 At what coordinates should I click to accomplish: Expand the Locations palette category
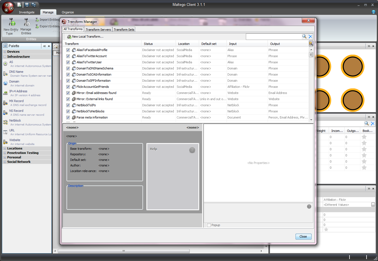pyautogui.click(x=5, y=148)
